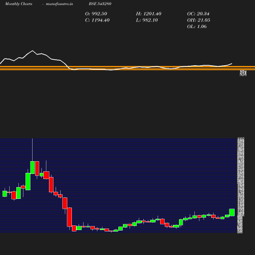
Task: Click the low value 'L: 982.10'
Action: [x=147, y=20]
